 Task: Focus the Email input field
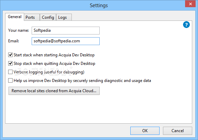tap(66, 41)
